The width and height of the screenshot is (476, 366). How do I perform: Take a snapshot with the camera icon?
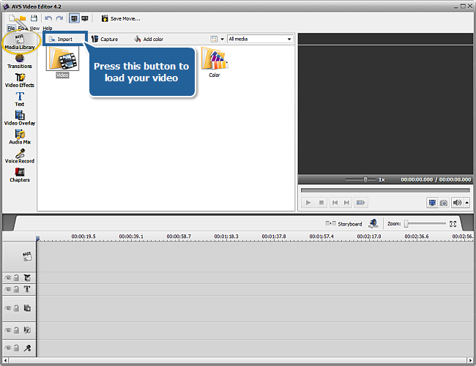coord(444,203)
